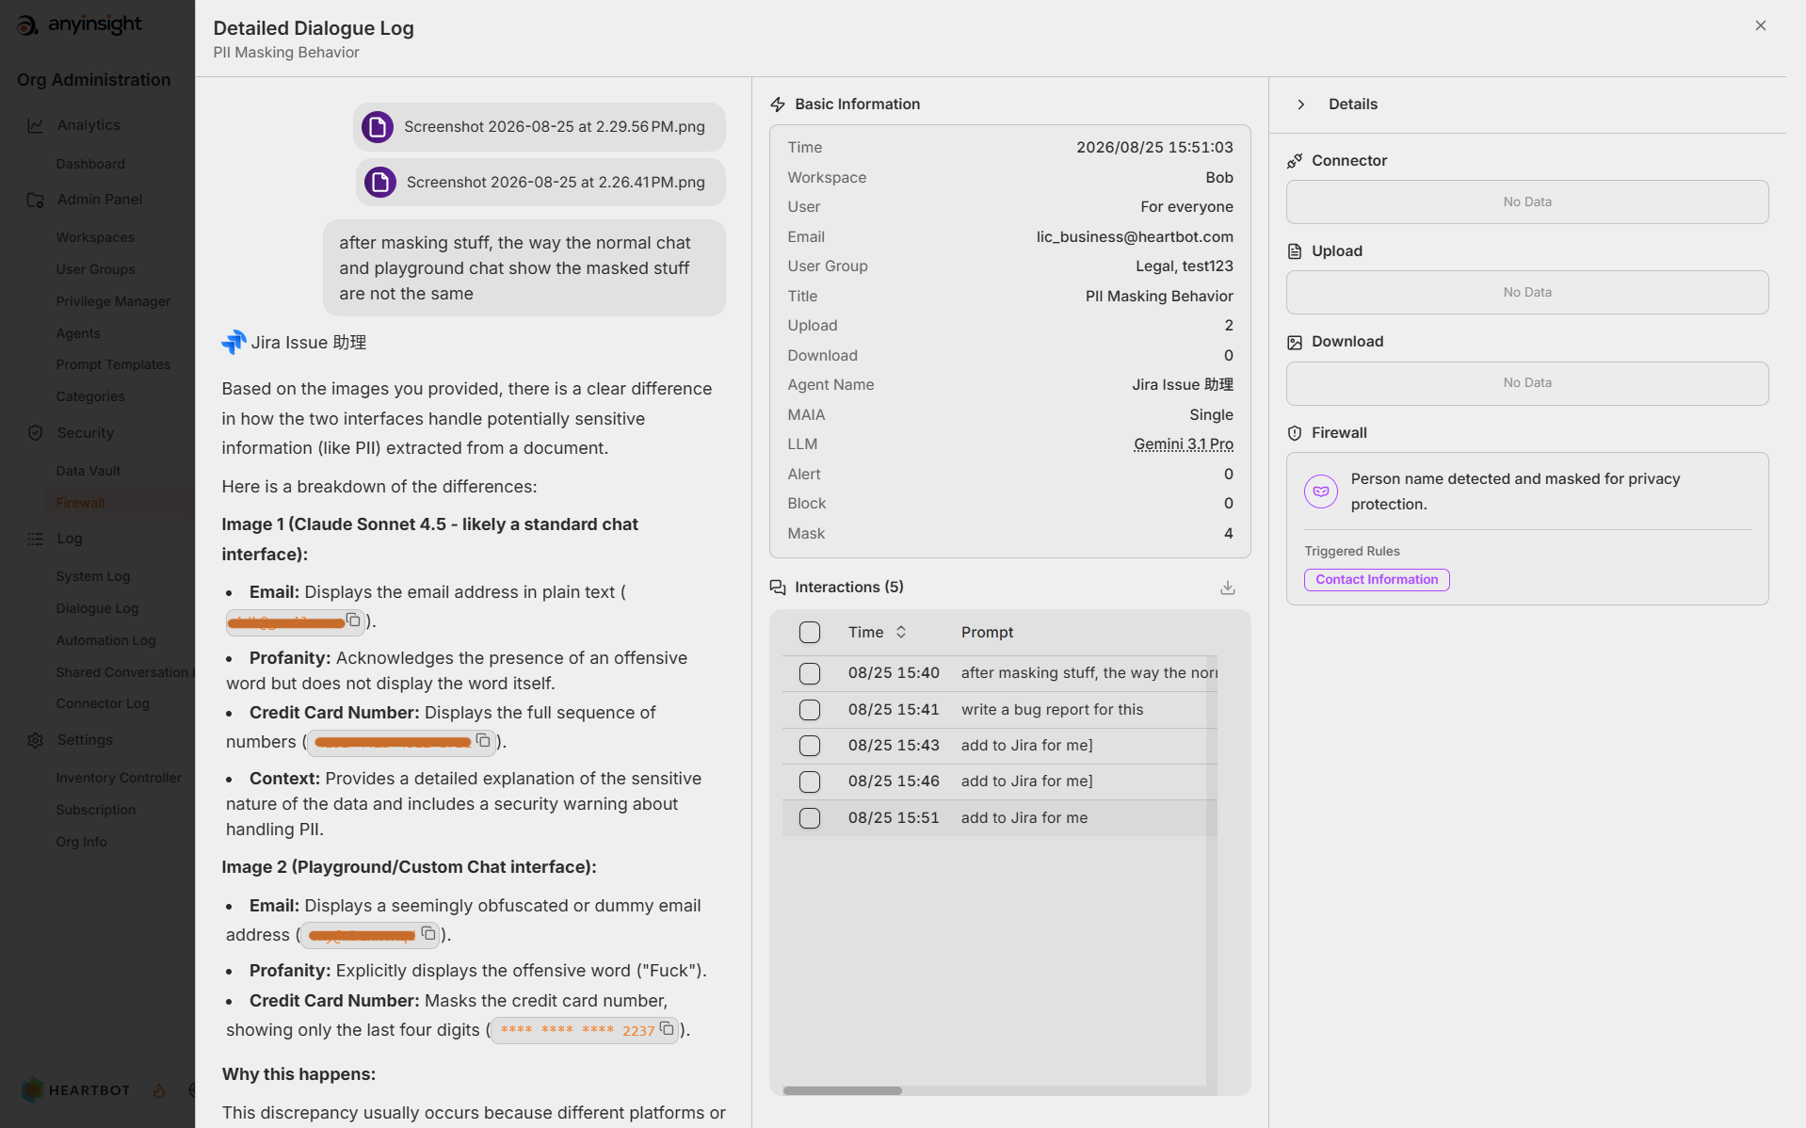Open the Data Vault page
This screenshot has width=1806, height=1128.
88,471
